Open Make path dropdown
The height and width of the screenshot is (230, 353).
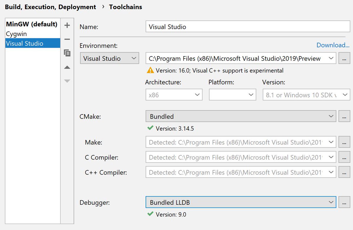241,142
